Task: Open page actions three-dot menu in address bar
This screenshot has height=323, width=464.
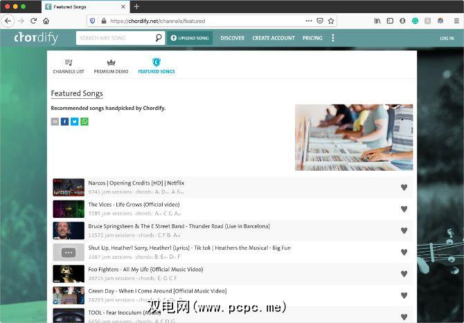Action: pyautogui.click(x=309, y=21)
